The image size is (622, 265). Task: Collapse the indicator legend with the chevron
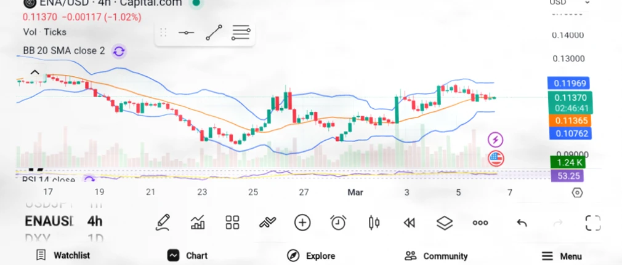pyautogui.click(x=34, y=73)
